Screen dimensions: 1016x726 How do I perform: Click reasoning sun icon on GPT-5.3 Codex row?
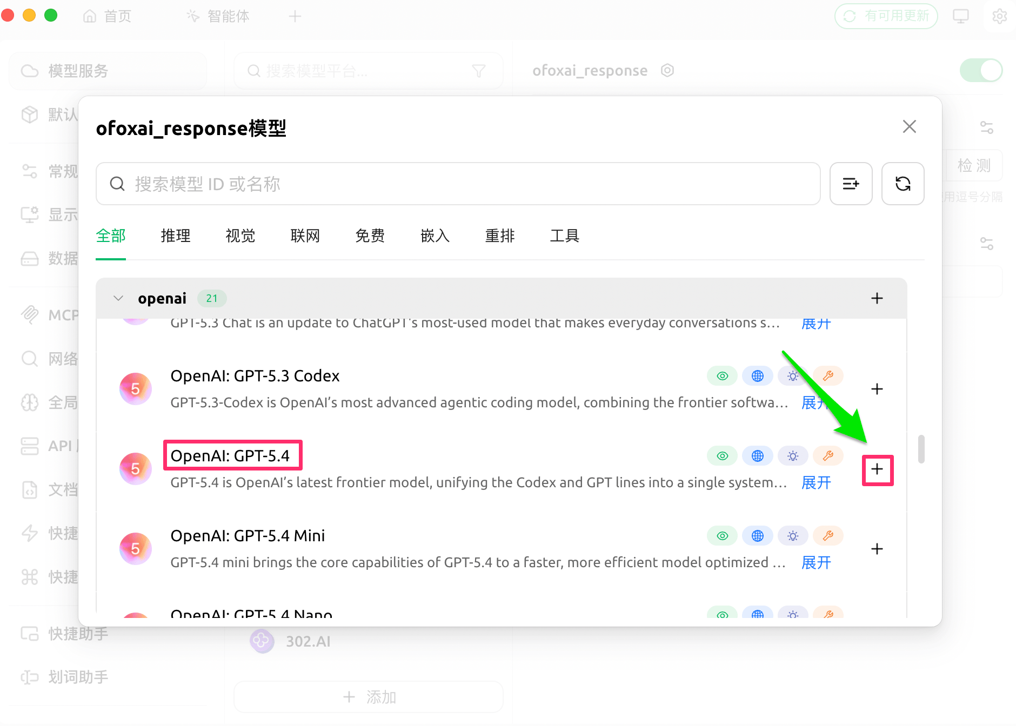(x=793, y=376)
